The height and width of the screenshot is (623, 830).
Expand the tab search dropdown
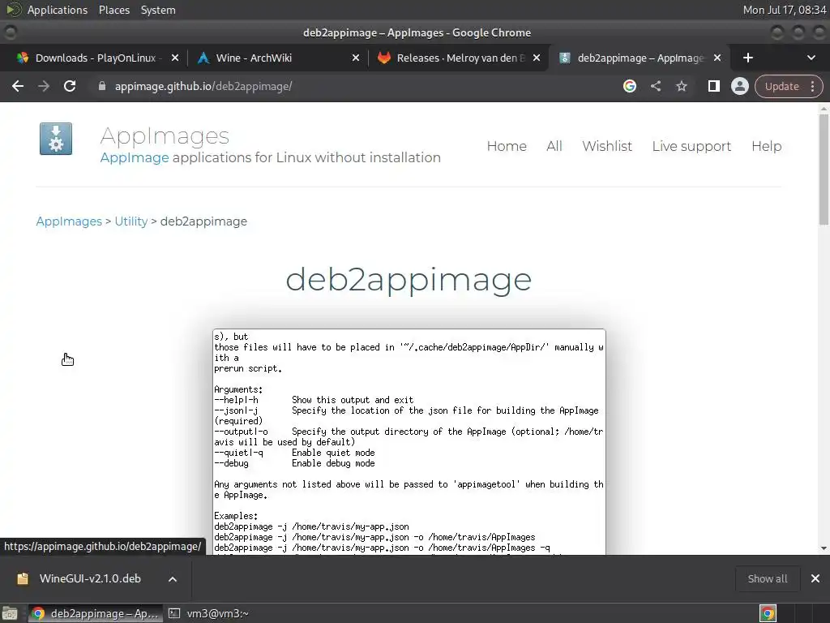pyautogui.click(x=811, y=58)
